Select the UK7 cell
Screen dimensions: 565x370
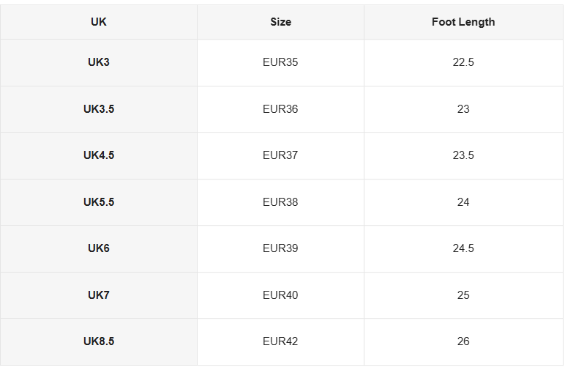[x=99, y=295]
